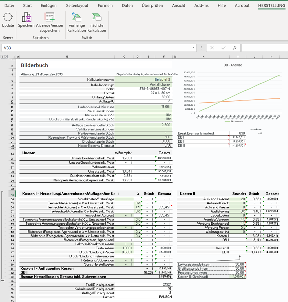The width and height of the screenshot is (288, 302).
Task: Open the Acrobat ribbon tab
Action: pos(242,5)
